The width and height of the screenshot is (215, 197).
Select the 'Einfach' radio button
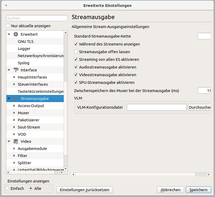[7, 189]
